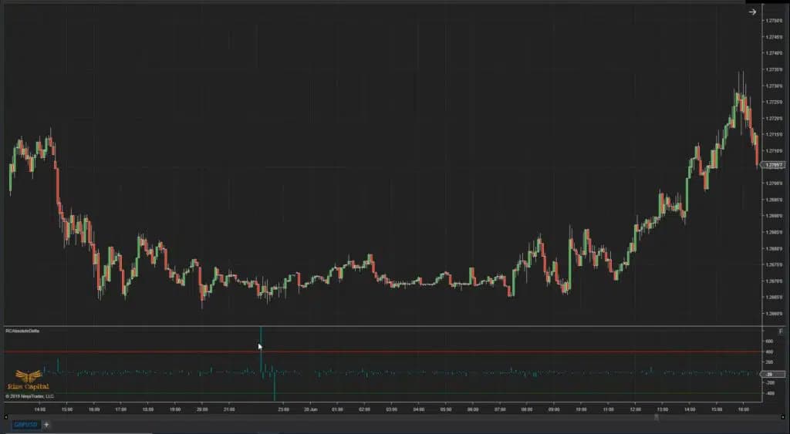This screenshot has width=790, height=434.
Task: Click the 14:00 label at time axis start
Action: 39,409
